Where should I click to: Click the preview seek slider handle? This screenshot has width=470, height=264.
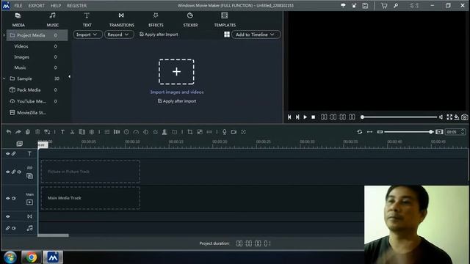(x=362, y=117)
